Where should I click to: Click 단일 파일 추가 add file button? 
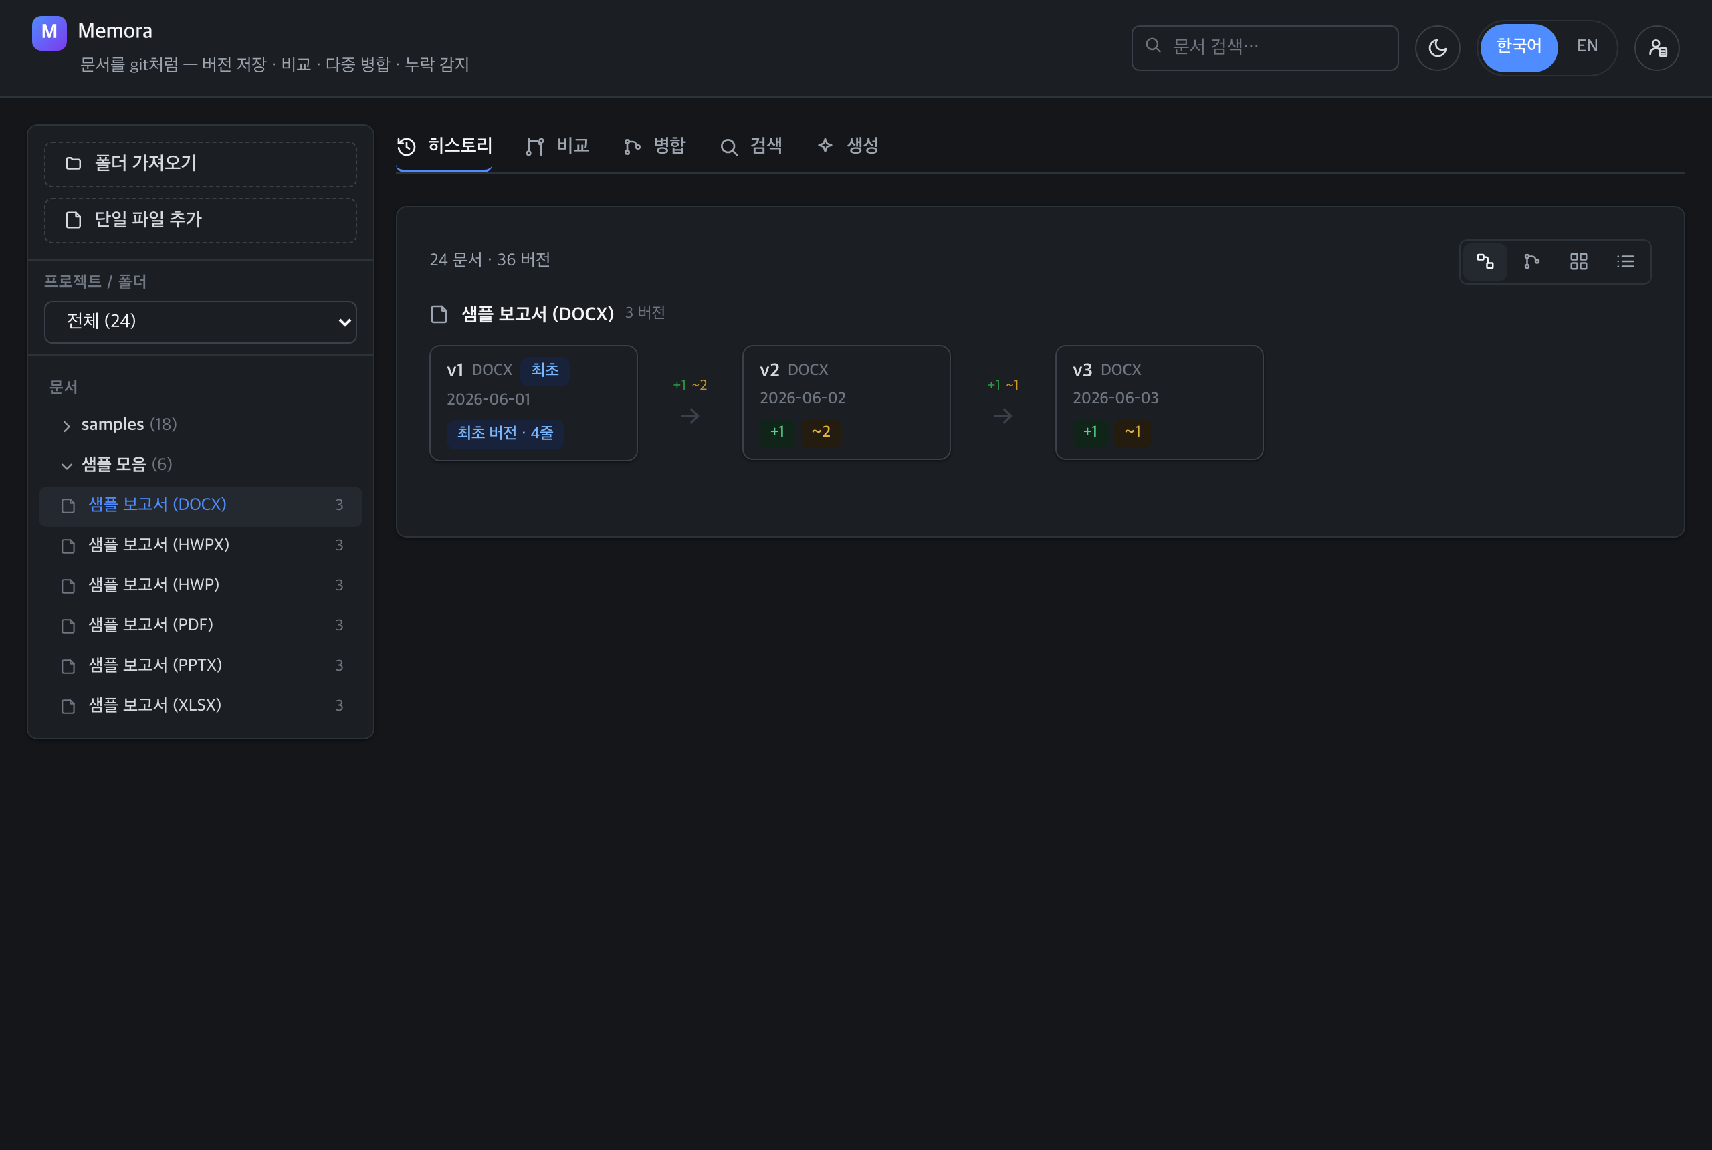(200, 220)
